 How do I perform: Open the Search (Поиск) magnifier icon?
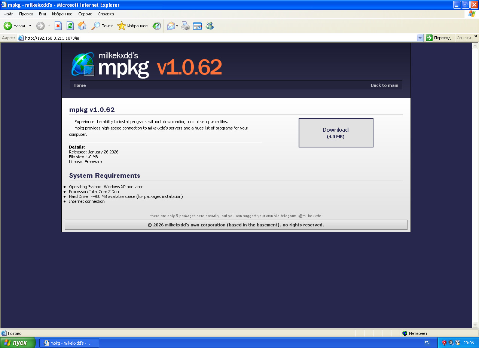96,26
